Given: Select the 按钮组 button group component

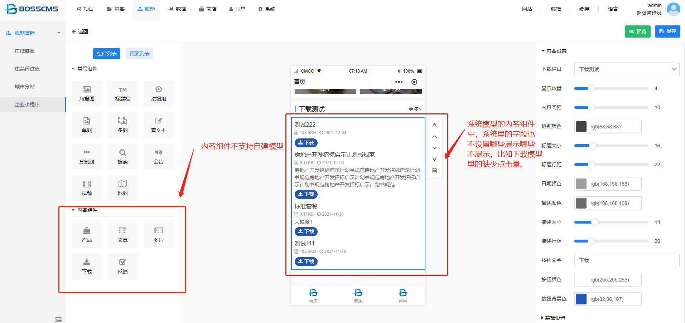Looking at the screenshot, I should 158,94.
